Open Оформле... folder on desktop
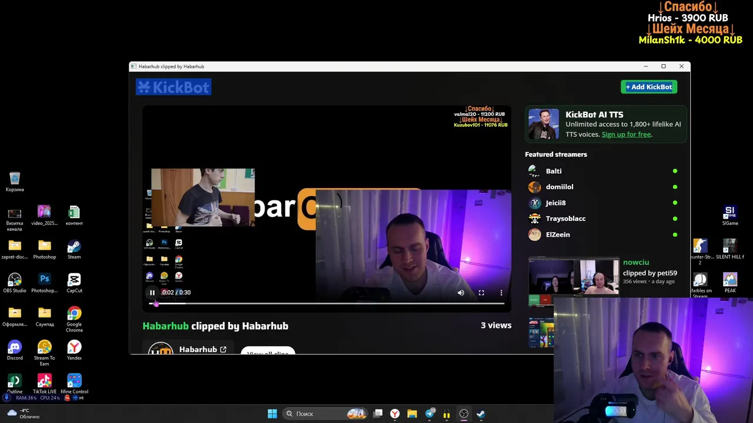Viewport: 753px width, 423px height. coord(15,316)
